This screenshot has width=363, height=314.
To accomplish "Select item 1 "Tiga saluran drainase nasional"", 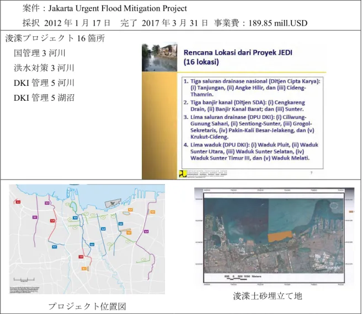I will (252, 88).
